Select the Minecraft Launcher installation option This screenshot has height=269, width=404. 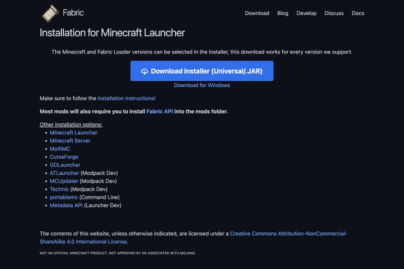pyautogui.click(x=74, y=133)
